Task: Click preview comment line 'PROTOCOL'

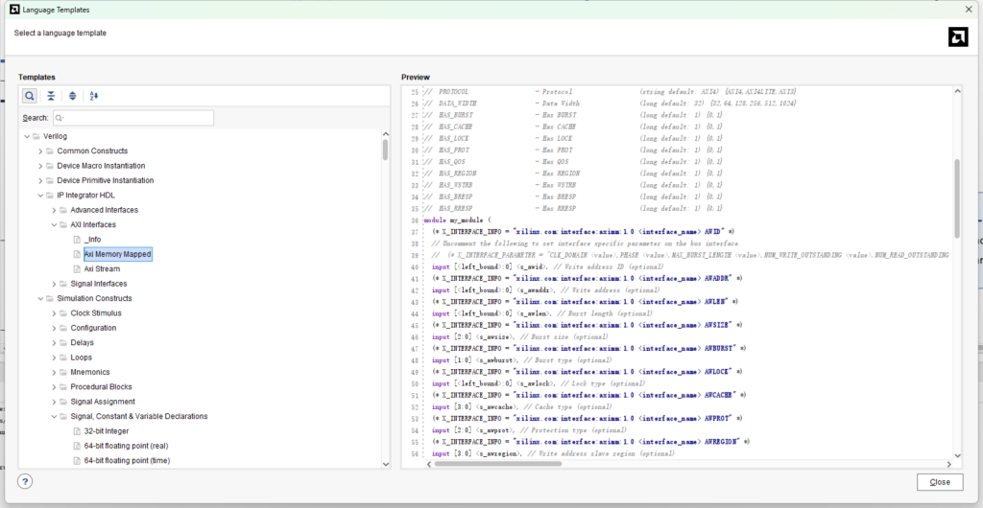Action: tap(610, 91)
